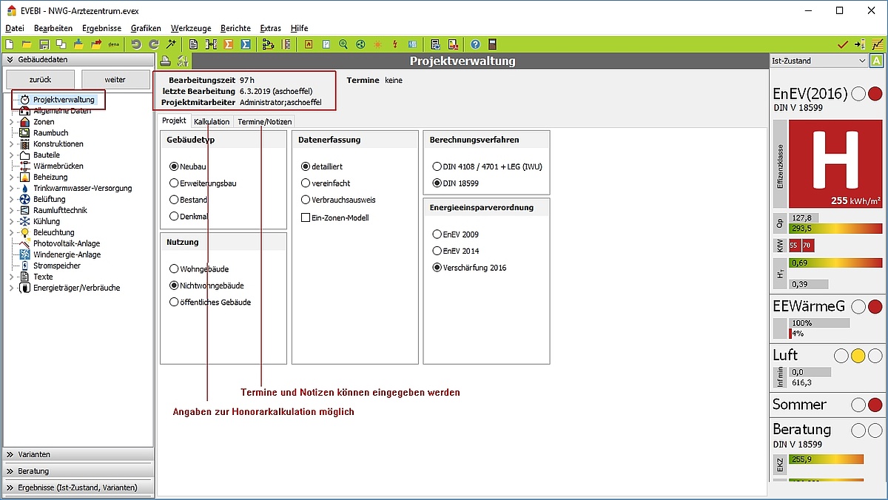The height and width of the screenshot is (500, 888).
Task: Click the undo arrow in the toolbar
Action: pos(136,44)
